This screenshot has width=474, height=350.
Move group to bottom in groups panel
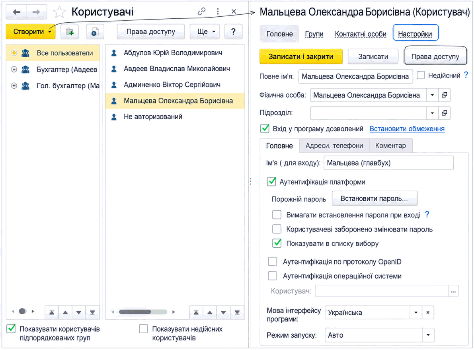(x=92, y=312)
